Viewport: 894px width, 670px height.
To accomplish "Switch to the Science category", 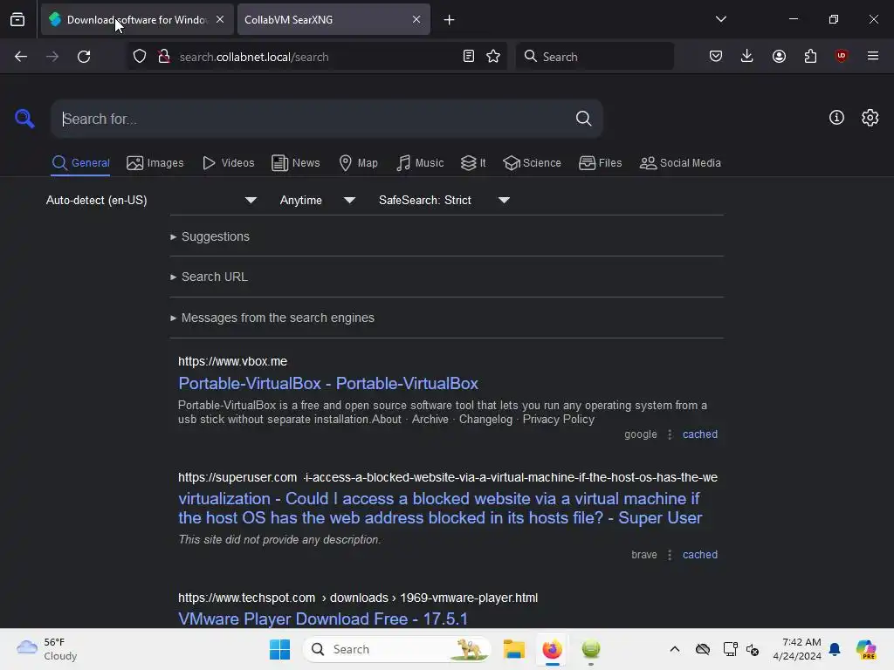I will click(x=533, y=163).
